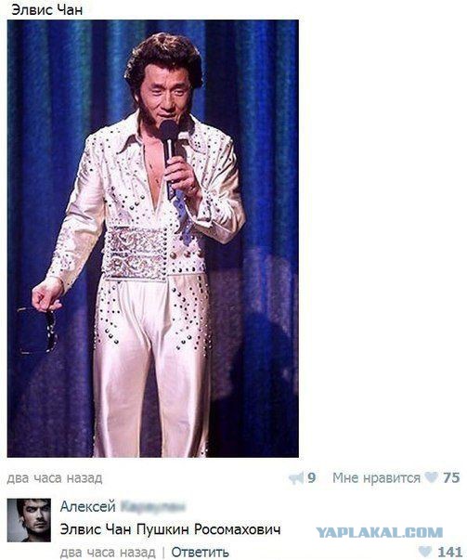
Task: Click the Элвис Чан caption above photo
Action: pyautogui.click(x=47, y=10)
